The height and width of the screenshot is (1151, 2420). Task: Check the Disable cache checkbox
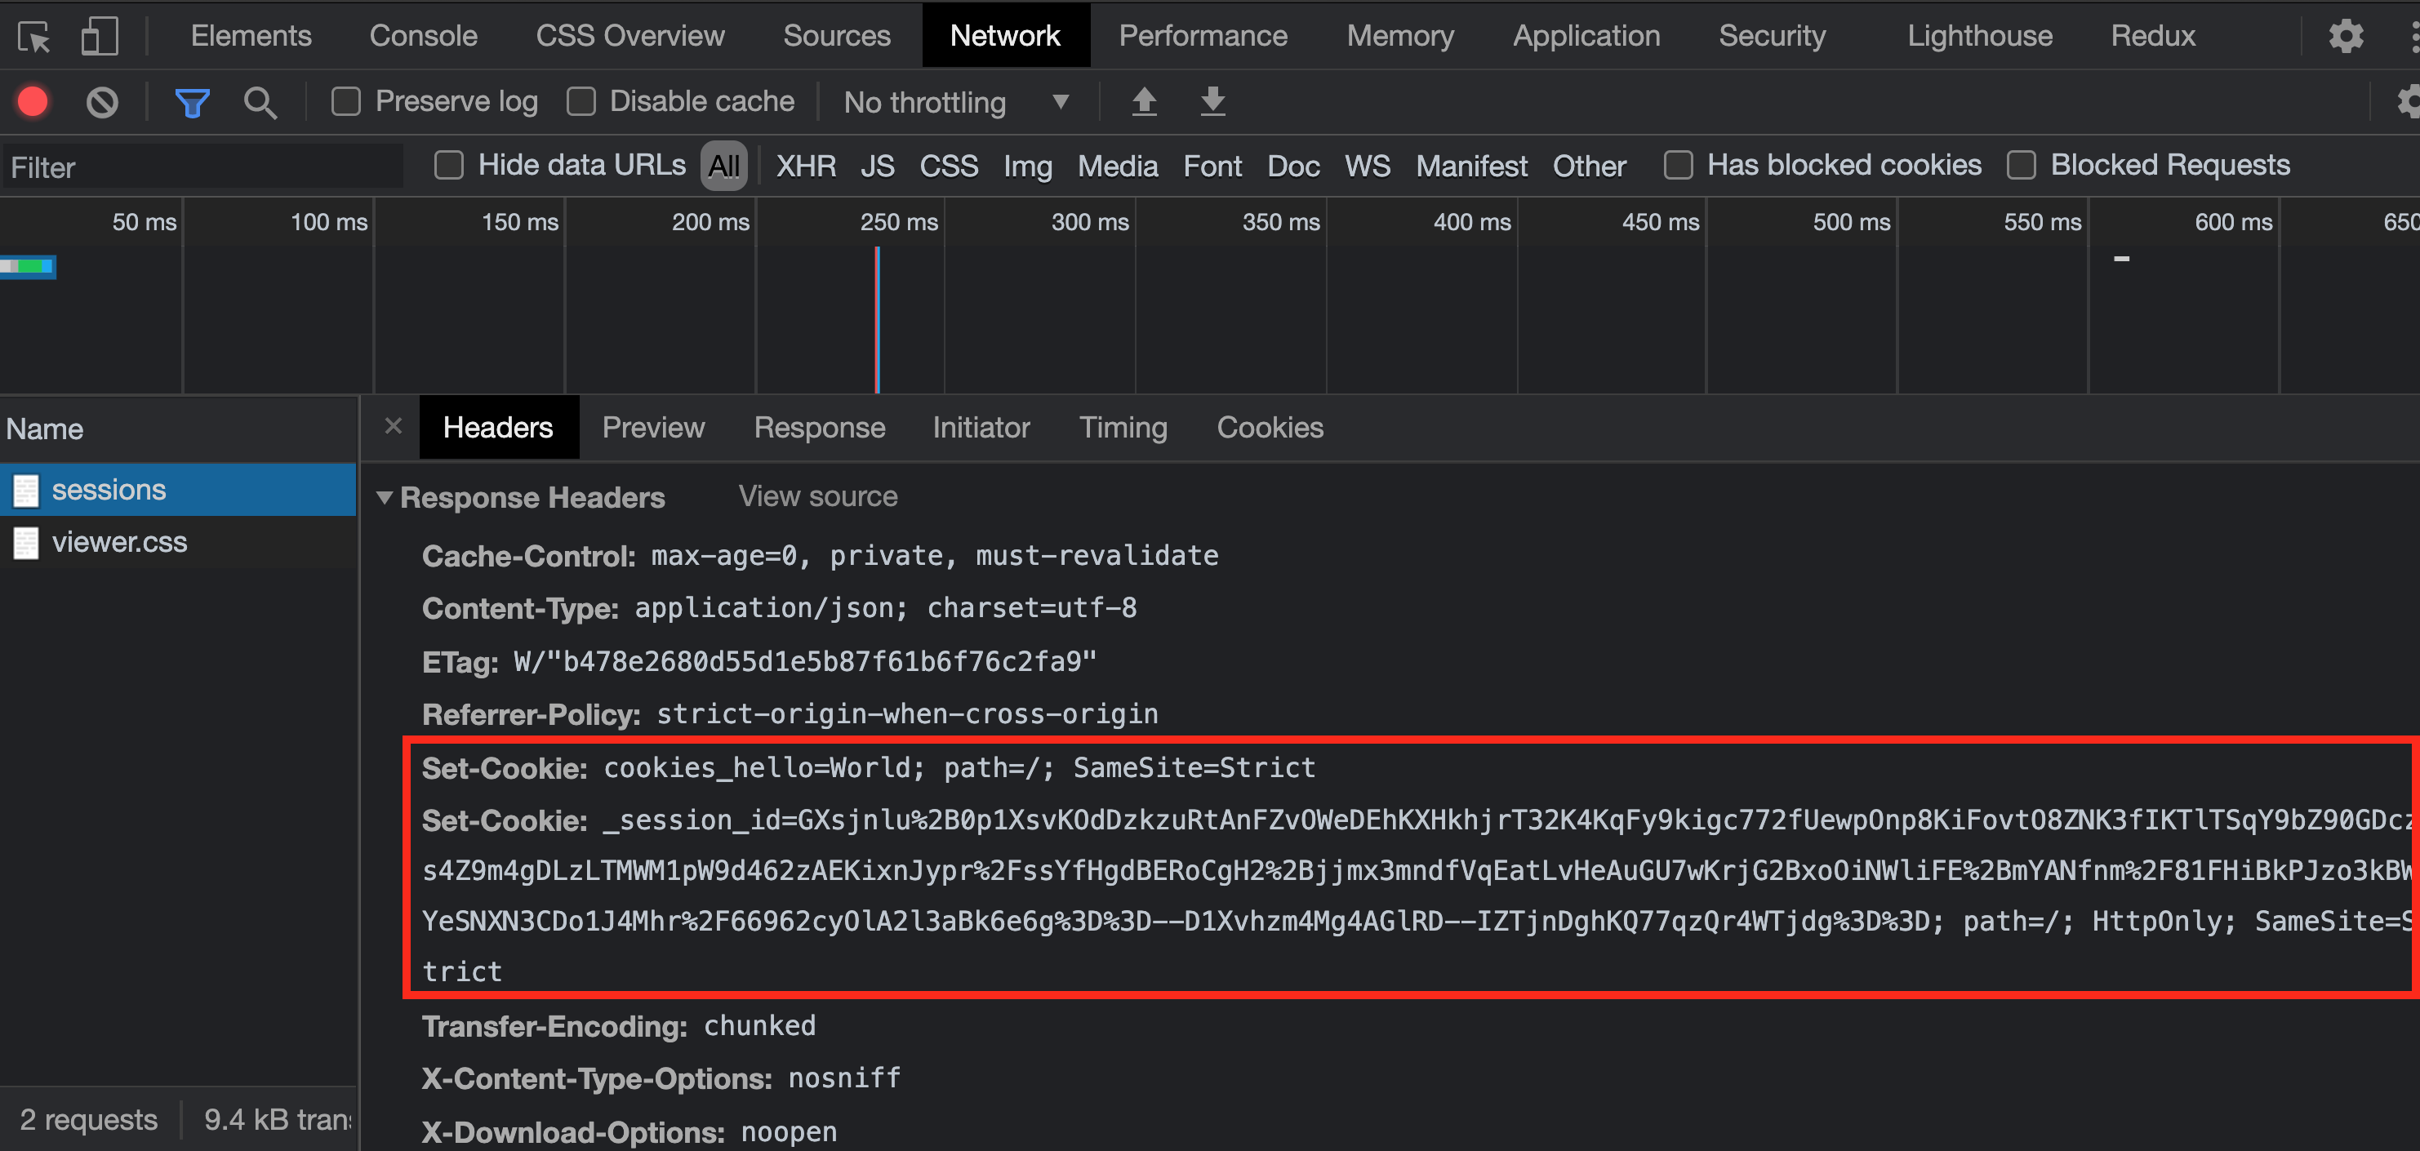[x=581, y=101]
